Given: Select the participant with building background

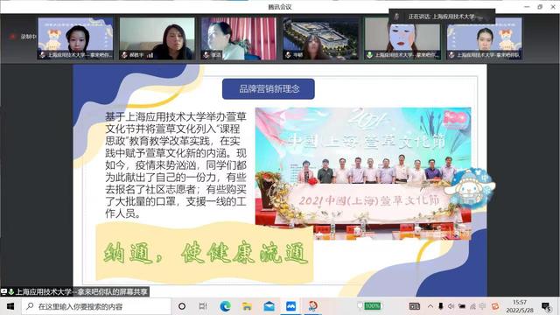Looking at the screenshot, I should coord(321,38).
